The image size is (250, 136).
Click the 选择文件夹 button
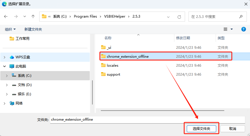click(201, 128)
